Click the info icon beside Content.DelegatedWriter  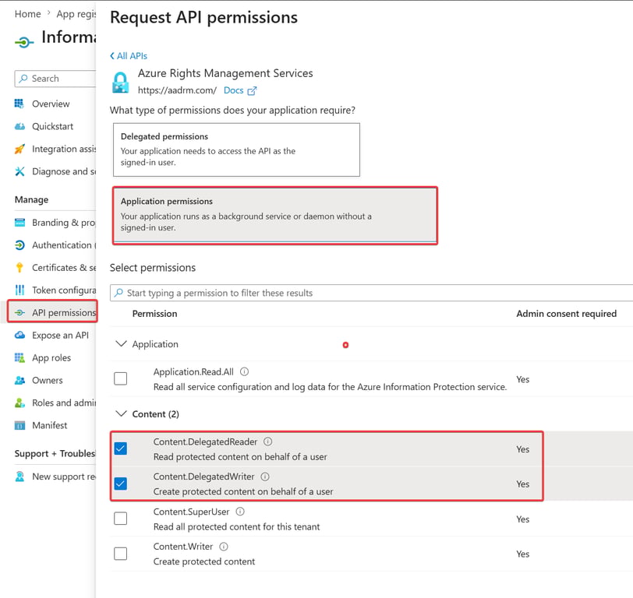(265, 477)
